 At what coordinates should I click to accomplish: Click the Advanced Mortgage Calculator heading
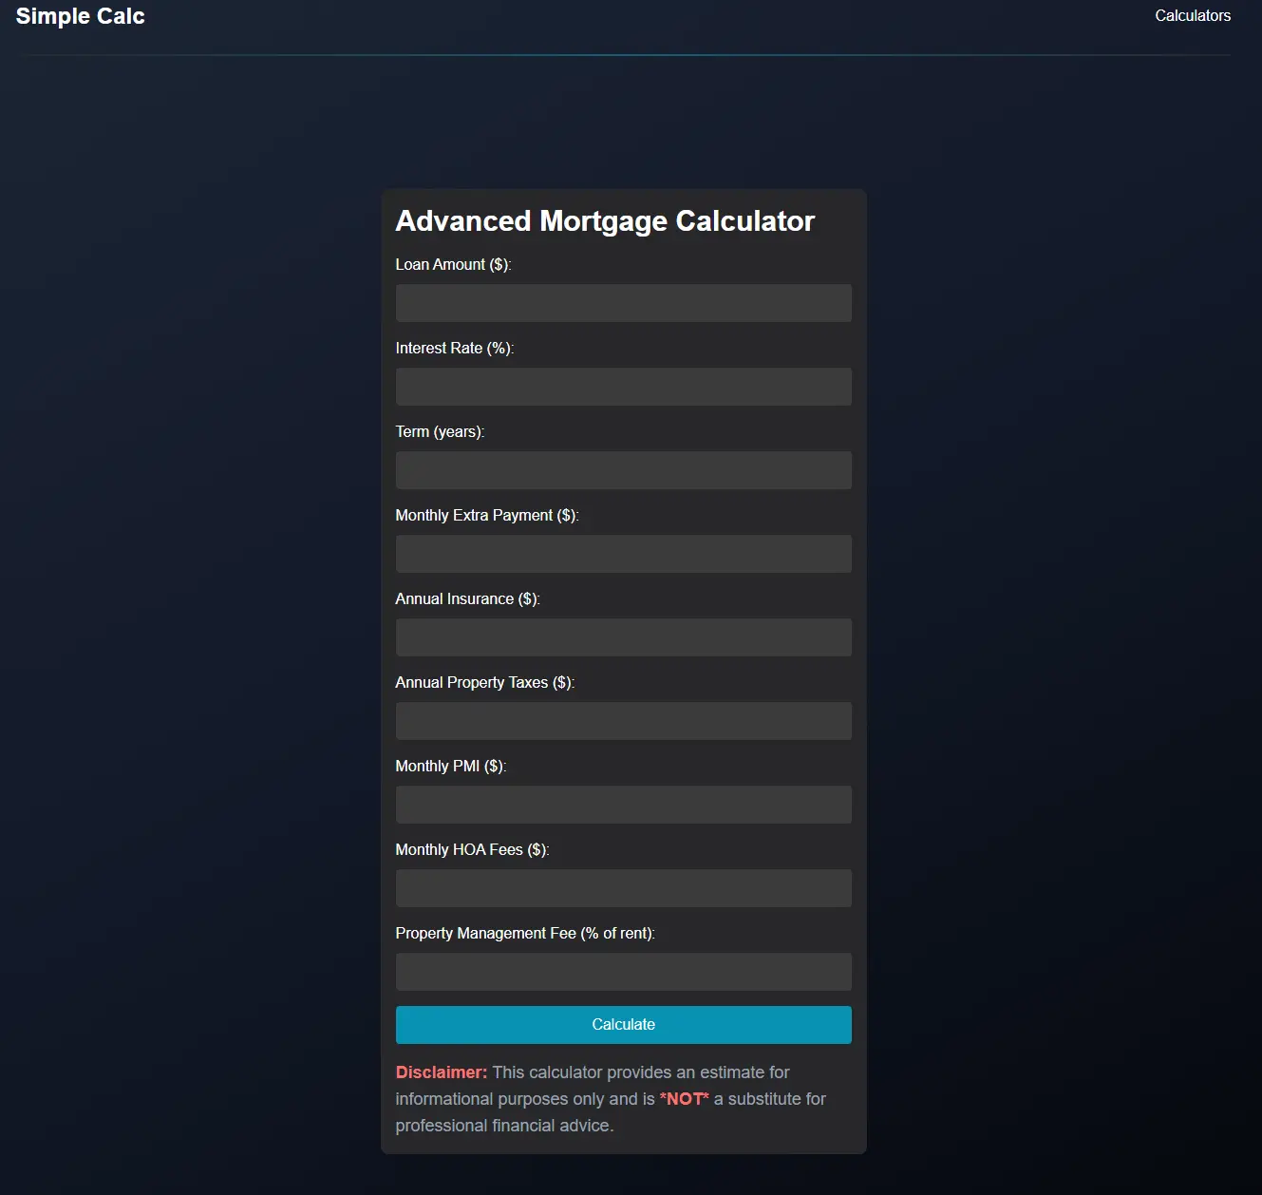tap(605, 220)
